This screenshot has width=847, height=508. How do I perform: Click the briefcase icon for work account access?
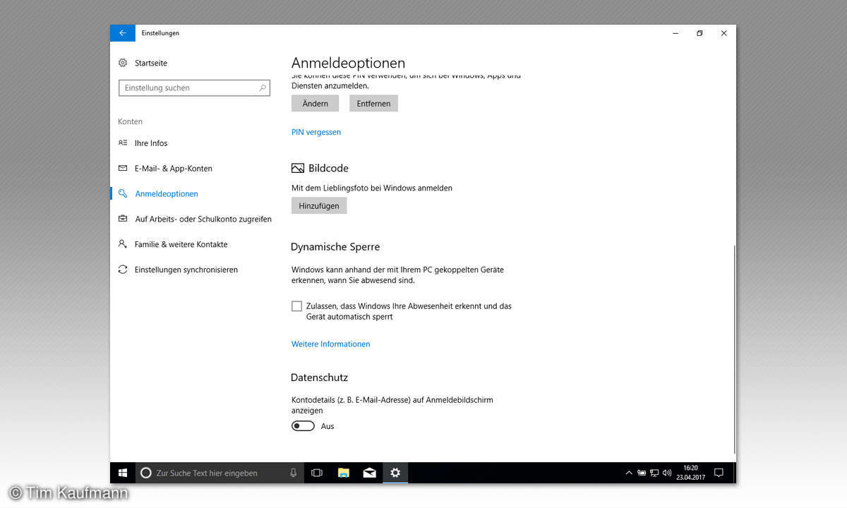[123, 219]
